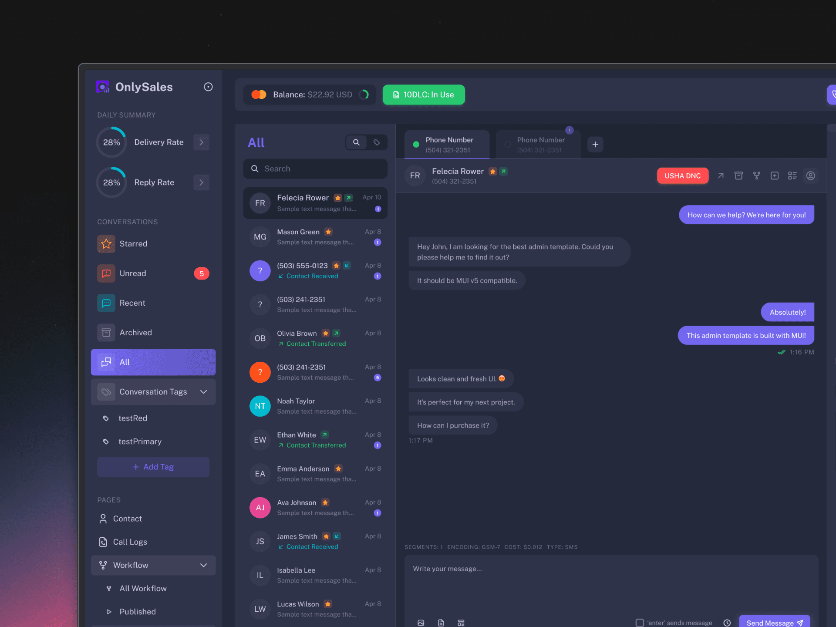Expand the Delivery Rate arrow

201,142
